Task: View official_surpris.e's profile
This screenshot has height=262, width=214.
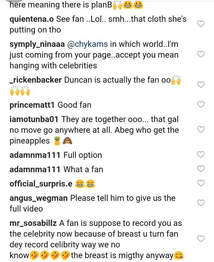Action: pyautogui.click(x=41, y=184)
